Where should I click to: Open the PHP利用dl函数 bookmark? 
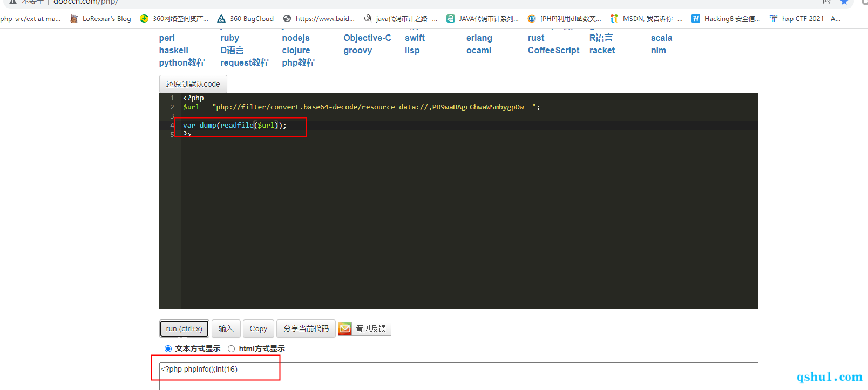(x=564, y=18)
